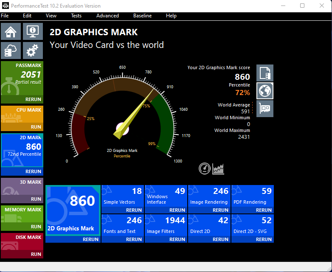Select the 2D Mark 860 sidebar tile
Image resolution: width=332 pixels, height=272 pixels.
tap(22, 150)
